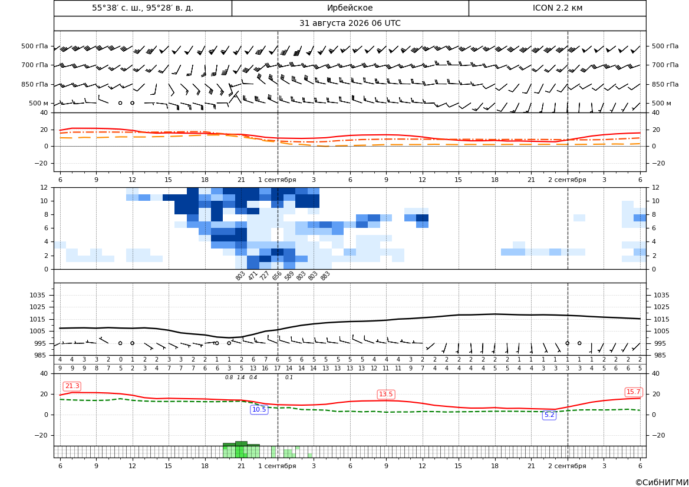Screen dimensions: 689x487
Task: Click the blue 10.5 min temperature label
Action: point(259,409)
